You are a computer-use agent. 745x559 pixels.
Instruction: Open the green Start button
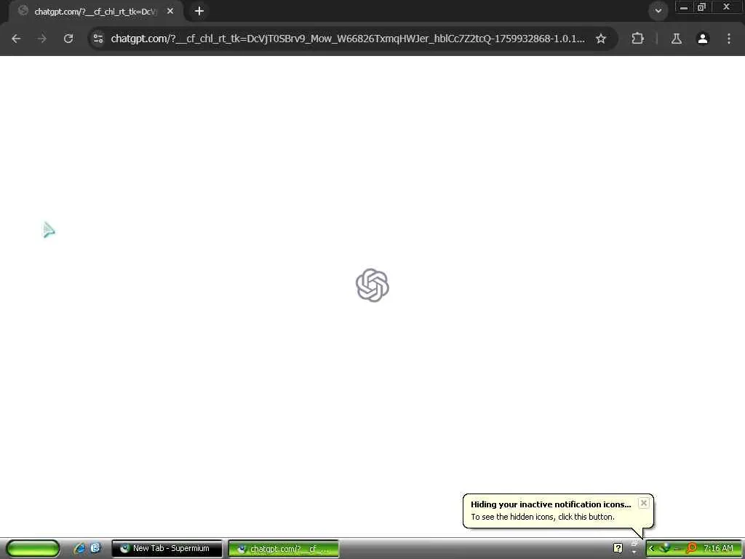(x=33, y=549)
